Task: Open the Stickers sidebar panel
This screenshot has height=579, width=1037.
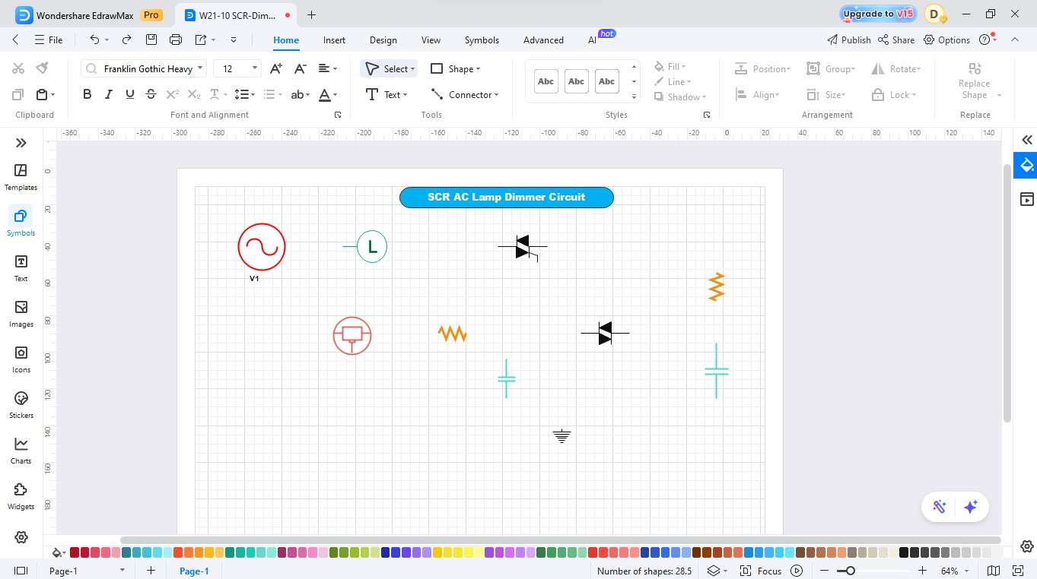Action: click(21, 405)
